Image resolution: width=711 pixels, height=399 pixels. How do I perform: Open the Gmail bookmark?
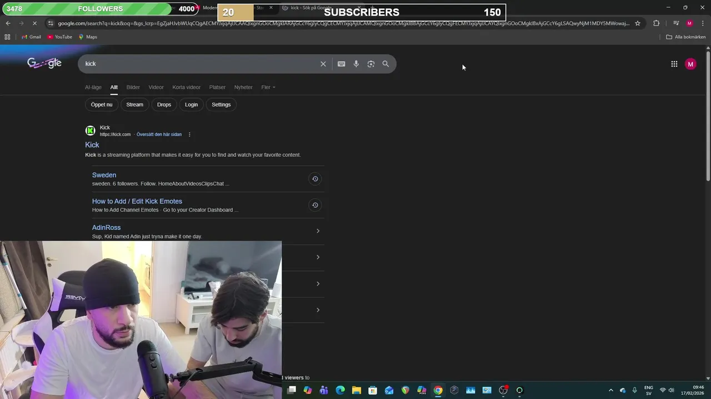point(31,37)
